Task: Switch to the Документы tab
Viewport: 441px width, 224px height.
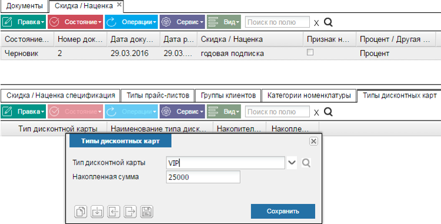Action: (25, 6)
